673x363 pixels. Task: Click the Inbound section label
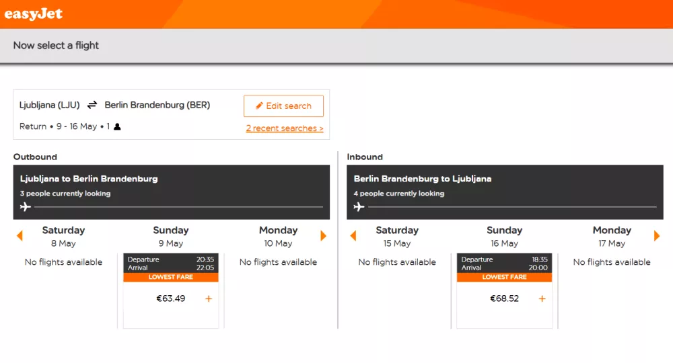tap(365, 157)
